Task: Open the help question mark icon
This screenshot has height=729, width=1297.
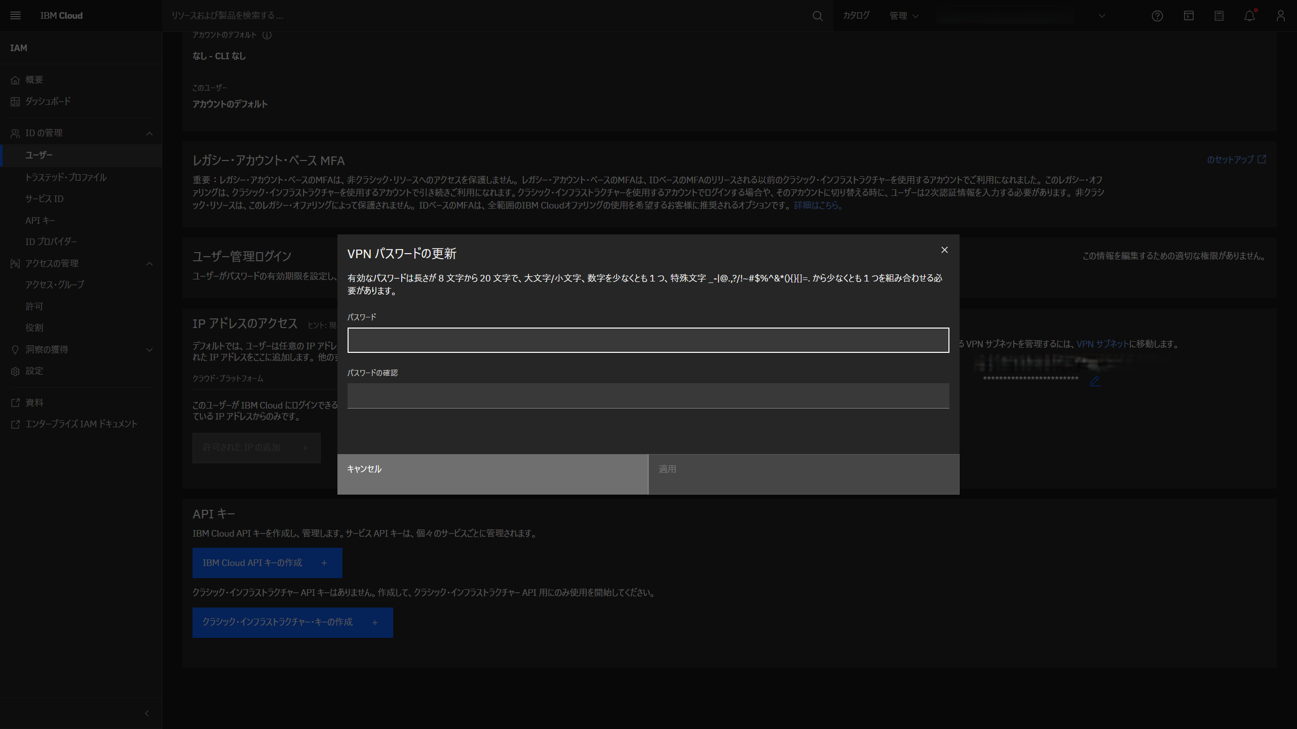Action: (1157, 16)
